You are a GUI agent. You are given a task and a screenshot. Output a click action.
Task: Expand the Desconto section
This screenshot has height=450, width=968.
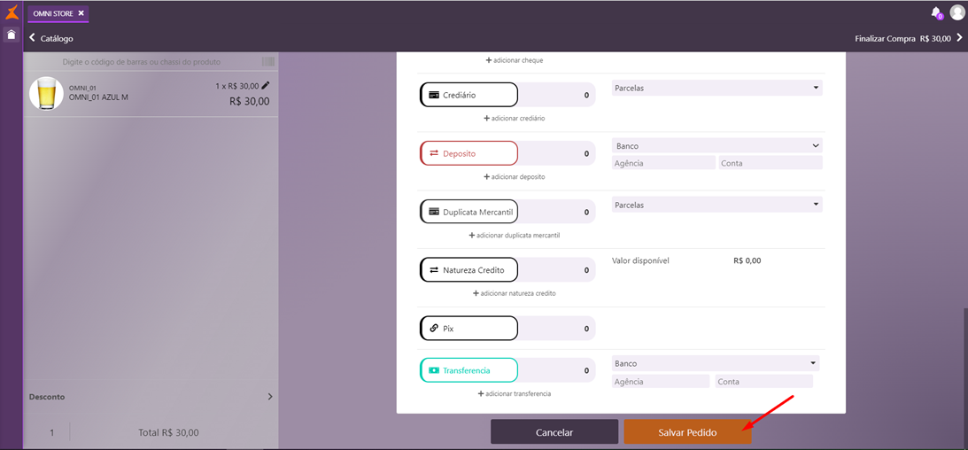pos(151,397)
